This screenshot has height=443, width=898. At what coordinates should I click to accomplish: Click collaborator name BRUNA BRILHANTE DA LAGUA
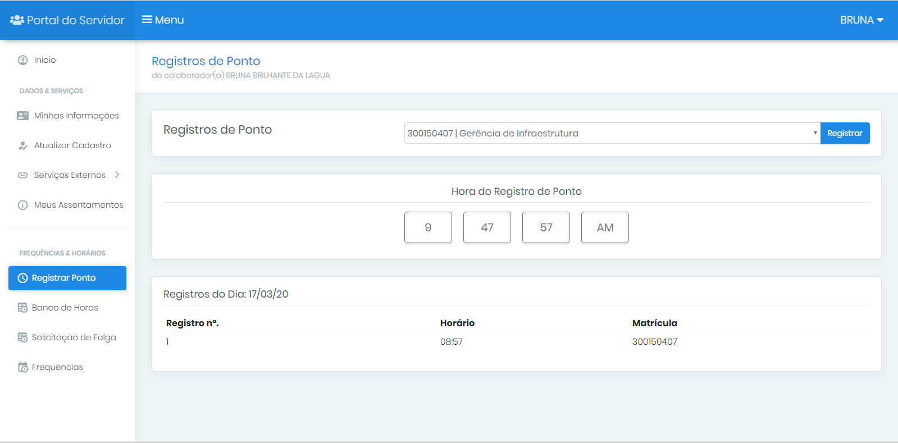click(278, 75)
